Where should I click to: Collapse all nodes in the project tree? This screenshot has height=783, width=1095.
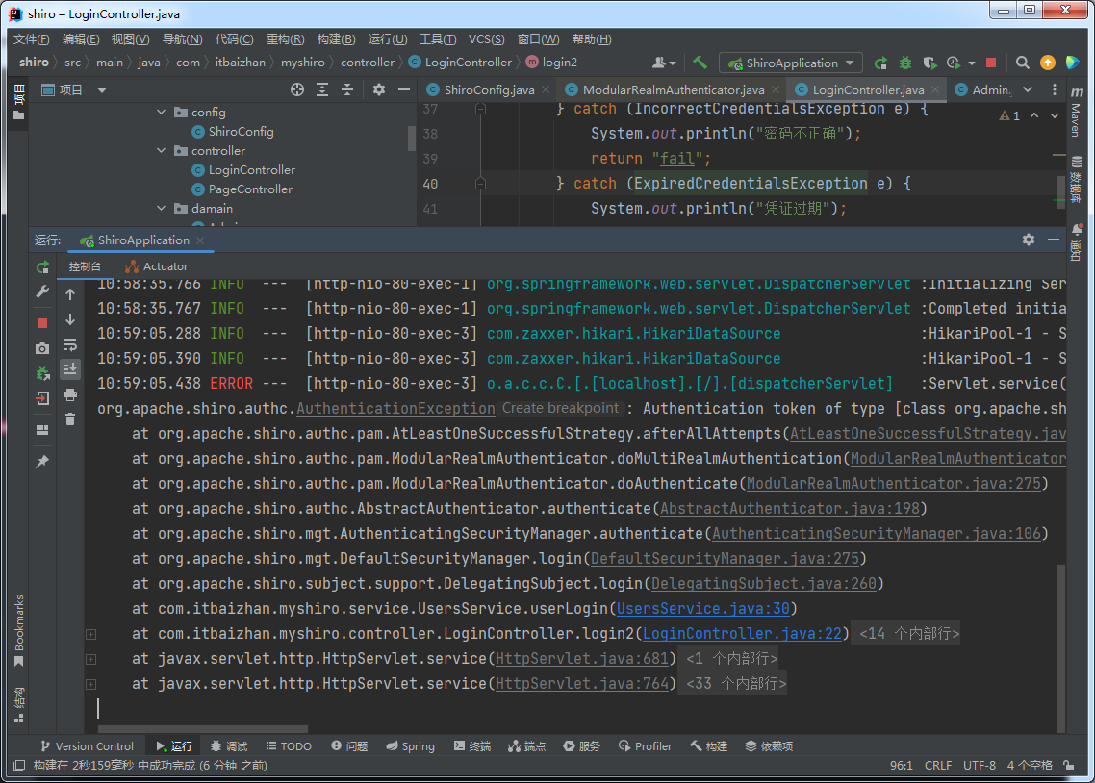point(347,89)
